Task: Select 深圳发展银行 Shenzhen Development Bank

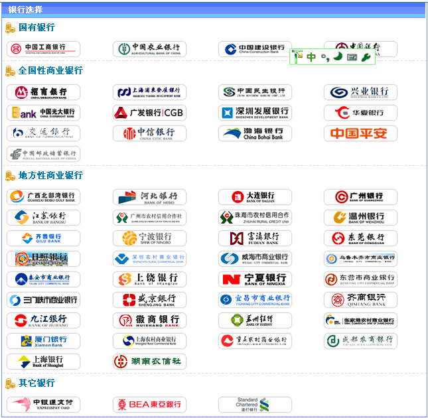Action: tap(255, 113)
